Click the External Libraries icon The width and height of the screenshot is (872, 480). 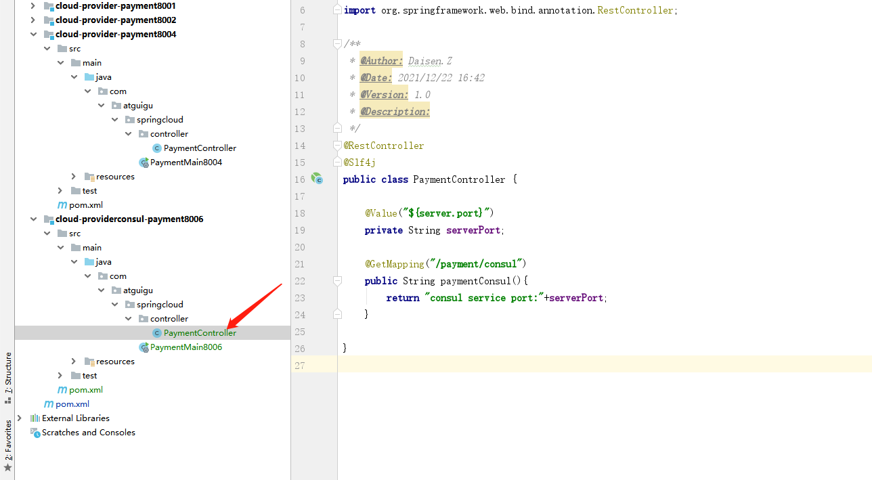35,418
